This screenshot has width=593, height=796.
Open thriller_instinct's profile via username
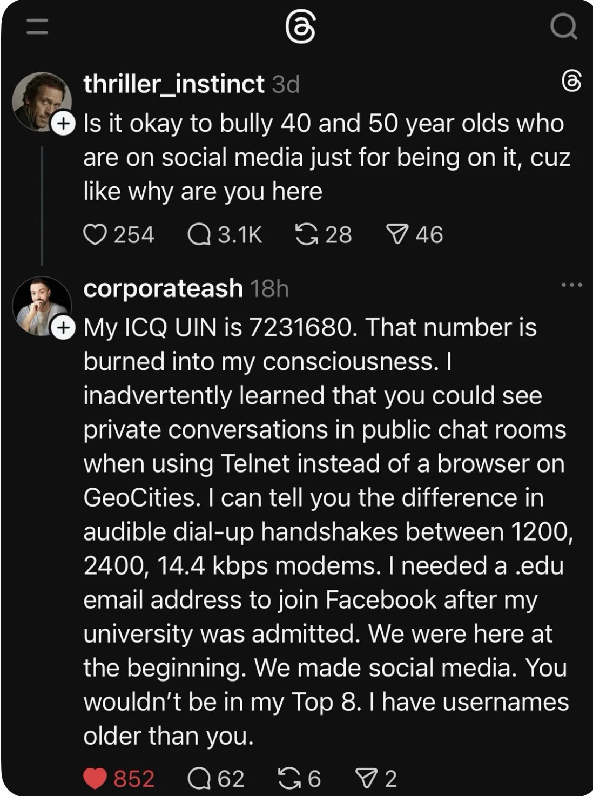tap(173, 84)
